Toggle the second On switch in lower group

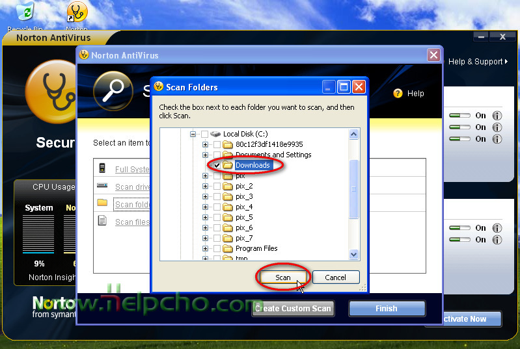click(459, 239)
